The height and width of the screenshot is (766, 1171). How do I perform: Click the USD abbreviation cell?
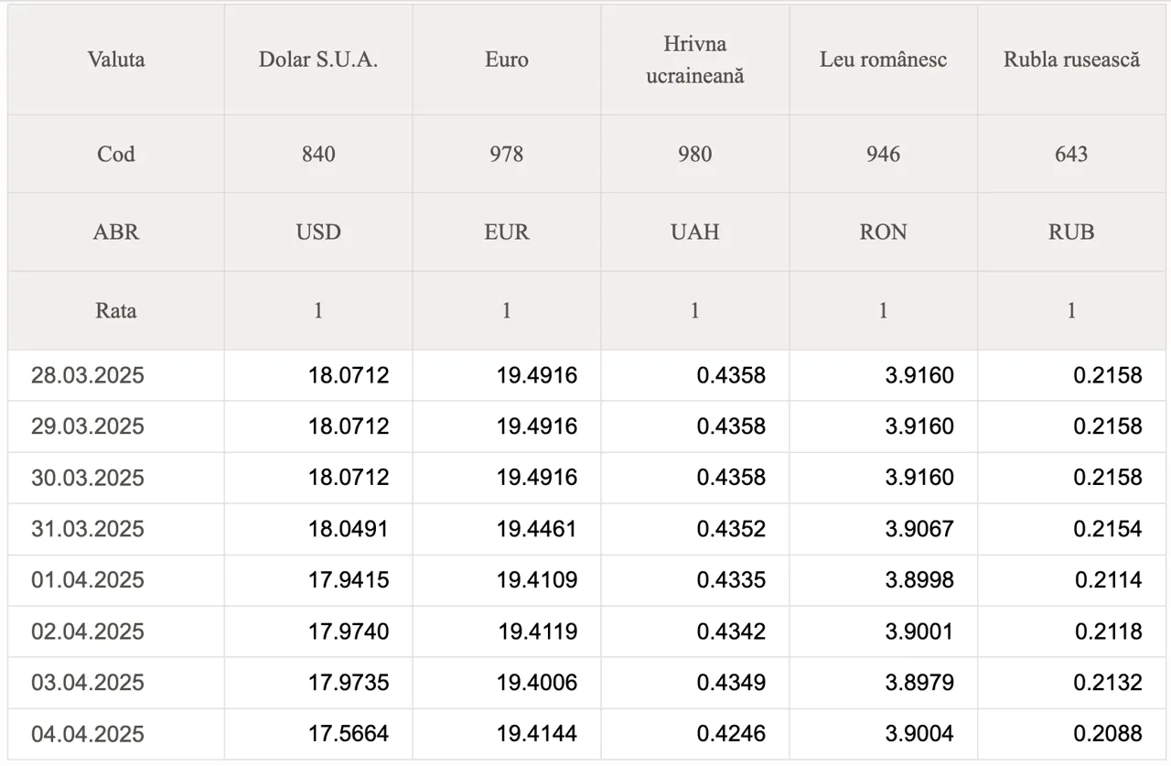(318, 232)
